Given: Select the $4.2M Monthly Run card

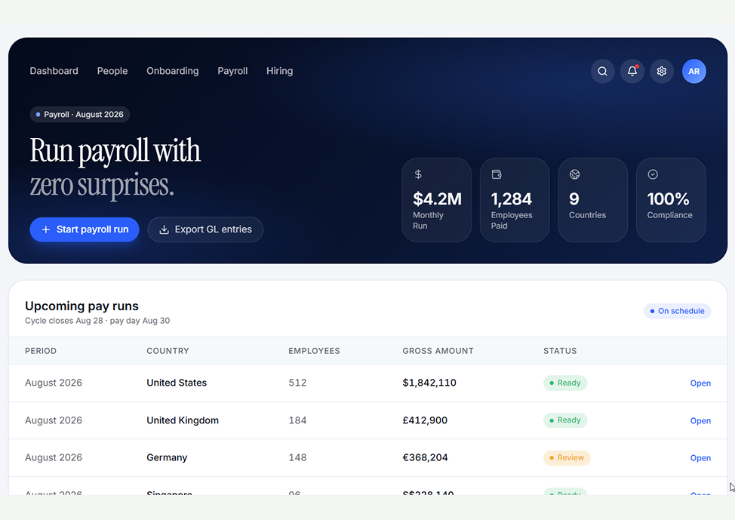Looking at the screenshot, I should (x=436, y=200).
